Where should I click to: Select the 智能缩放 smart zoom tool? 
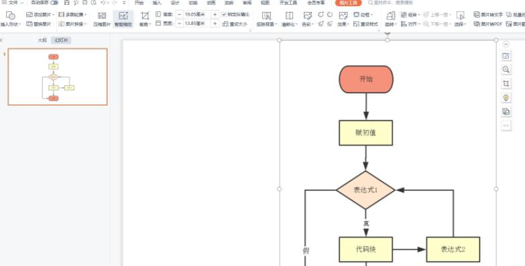pos(123,19)
